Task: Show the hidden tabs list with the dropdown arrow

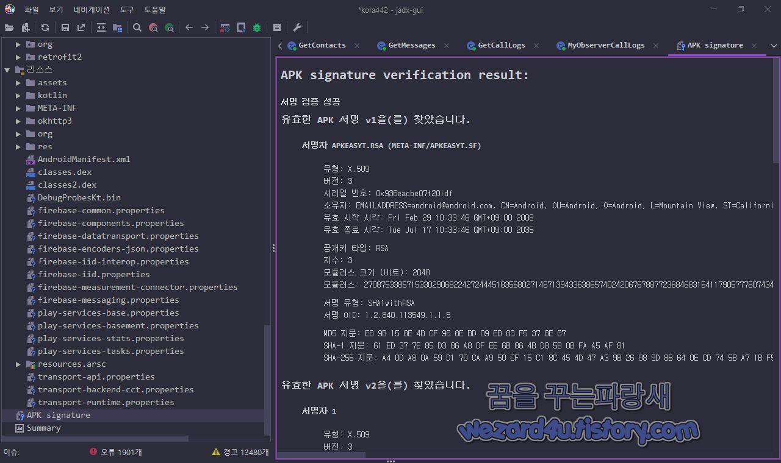Action: tap(774, 45)
